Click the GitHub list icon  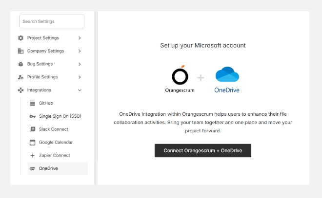click(x=33, y=103)
